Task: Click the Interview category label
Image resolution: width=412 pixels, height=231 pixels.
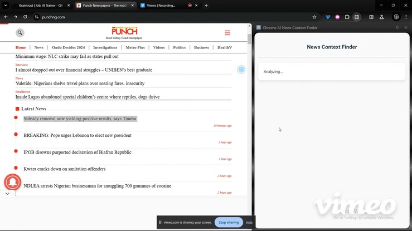Action: 22,65
